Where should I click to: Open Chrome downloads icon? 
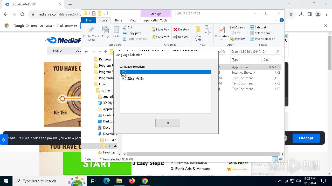point(301,14)
